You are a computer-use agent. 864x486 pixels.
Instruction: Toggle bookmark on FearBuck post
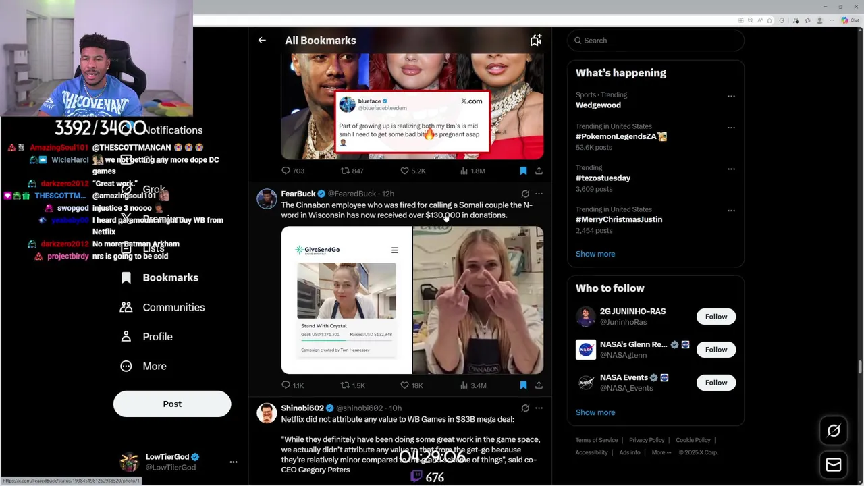pos(523,385)
